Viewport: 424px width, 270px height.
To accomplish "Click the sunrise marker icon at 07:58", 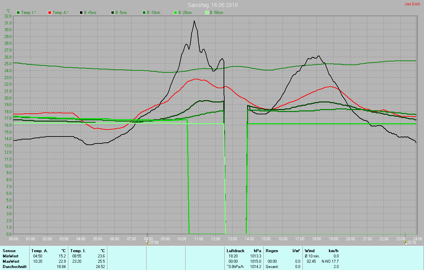I will 147,243.
